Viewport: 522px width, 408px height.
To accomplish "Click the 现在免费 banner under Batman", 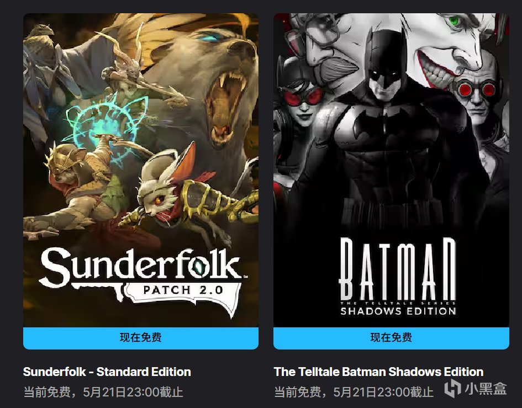I will 391,338.
